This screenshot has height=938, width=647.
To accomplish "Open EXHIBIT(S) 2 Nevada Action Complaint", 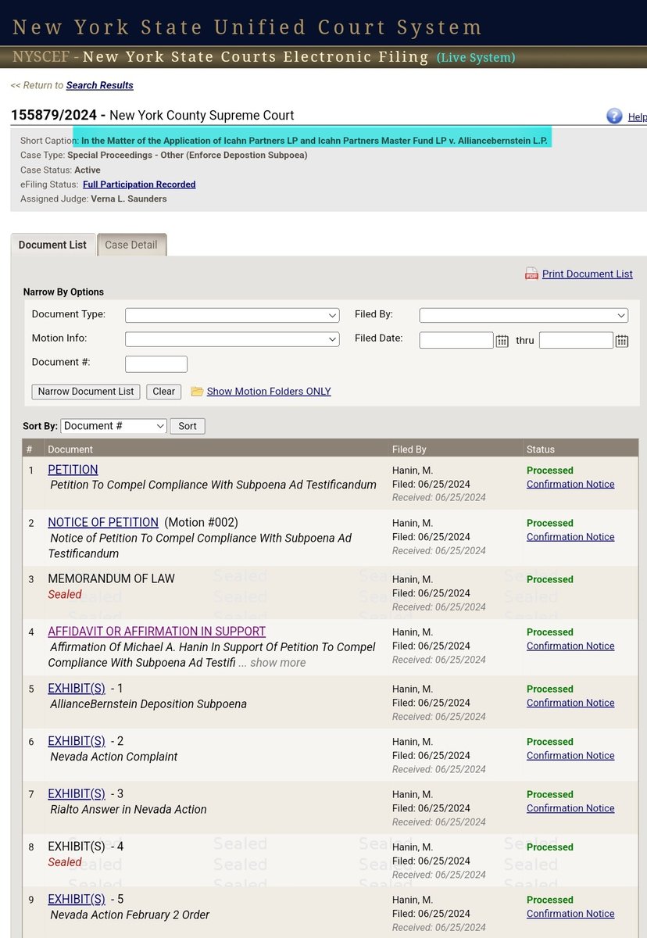I will [x=76, y=740].
